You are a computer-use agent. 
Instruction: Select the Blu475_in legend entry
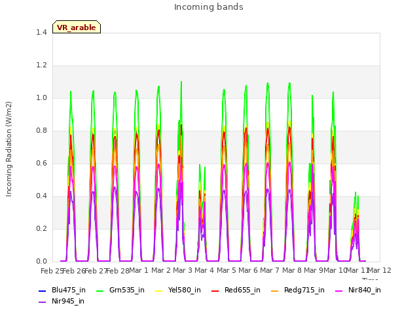point(62,290)
